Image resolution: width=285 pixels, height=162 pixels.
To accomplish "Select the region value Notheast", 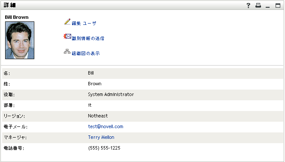I will tap(98, 116).
